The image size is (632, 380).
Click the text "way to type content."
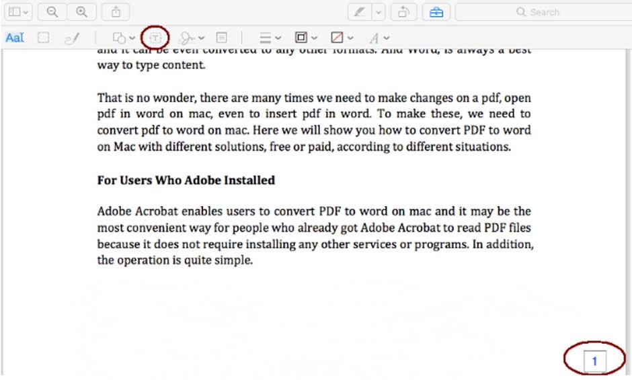click(151, 65)
